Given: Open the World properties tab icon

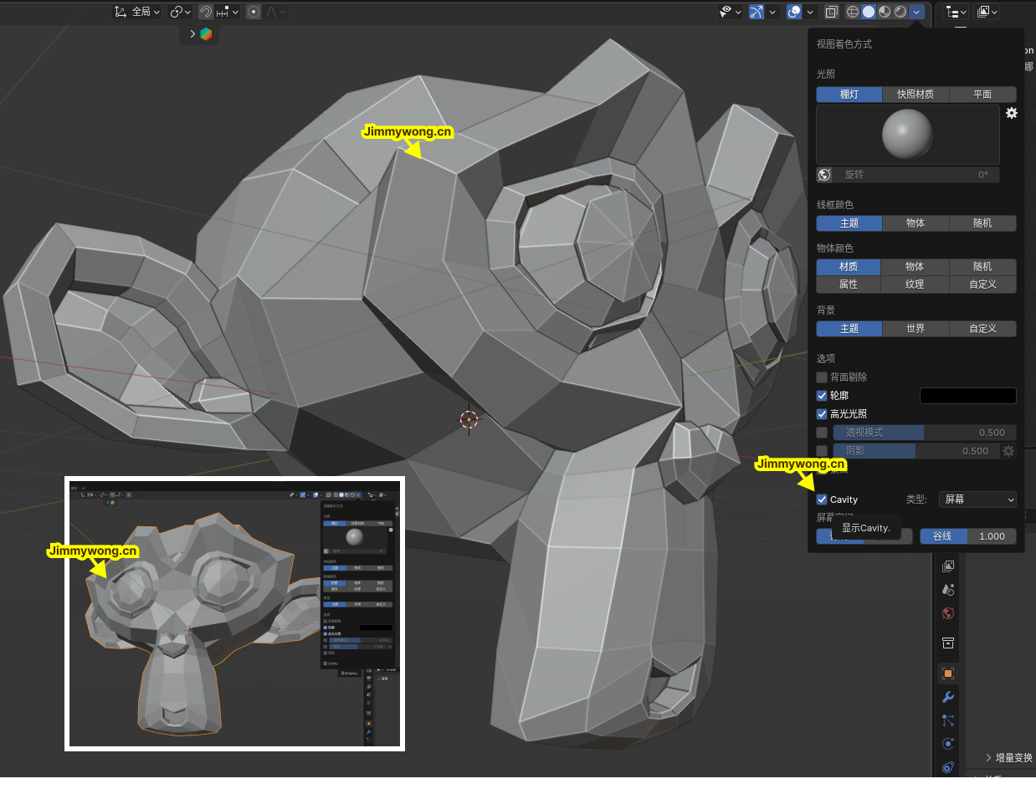Looking at the screenshot, I should tap(948, 613).
